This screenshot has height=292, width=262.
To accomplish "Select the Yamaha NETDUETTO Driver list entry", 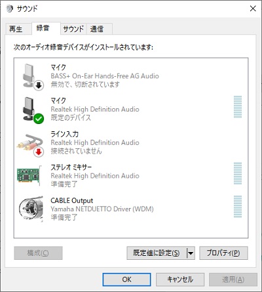I will pos(131,209).
